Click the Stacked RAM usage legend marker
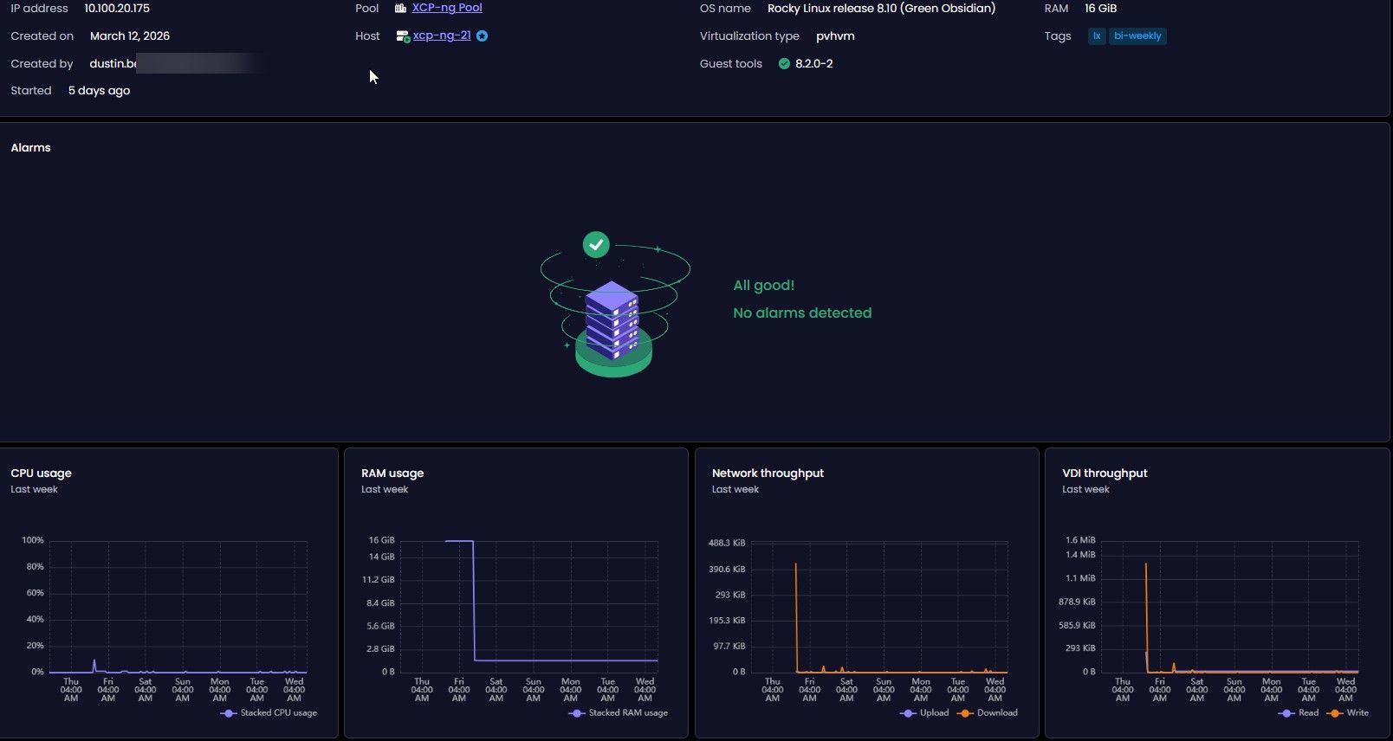This screenshot has height=741, width=1393. click(x=577, y=713)
